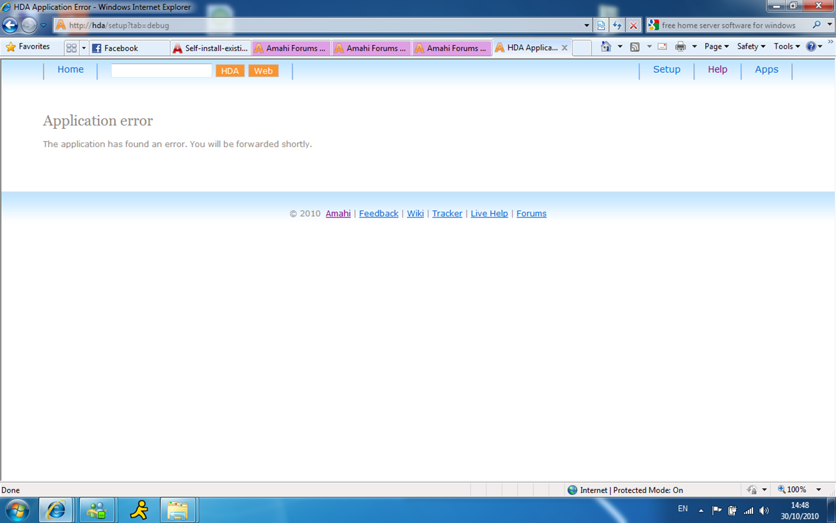Open the Help question mark menu
836x523 pixels.
(x=814, y=47)
